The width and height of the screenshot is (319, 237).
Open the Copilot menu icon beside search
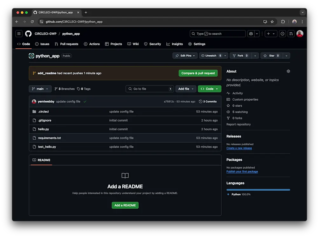[251, 34]
